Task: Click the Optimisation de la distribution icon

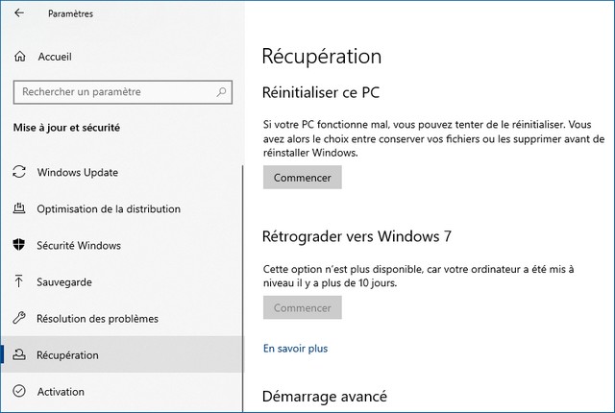Action: tap(19, 209)
